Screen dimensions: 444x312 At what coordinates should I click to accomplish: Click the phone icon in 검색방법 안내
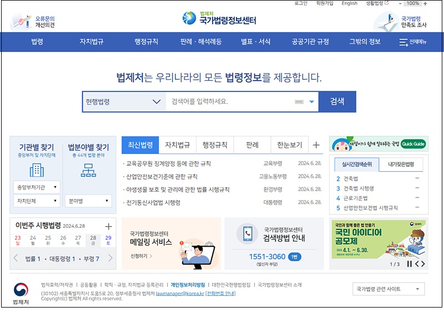(x=248, y=234)
